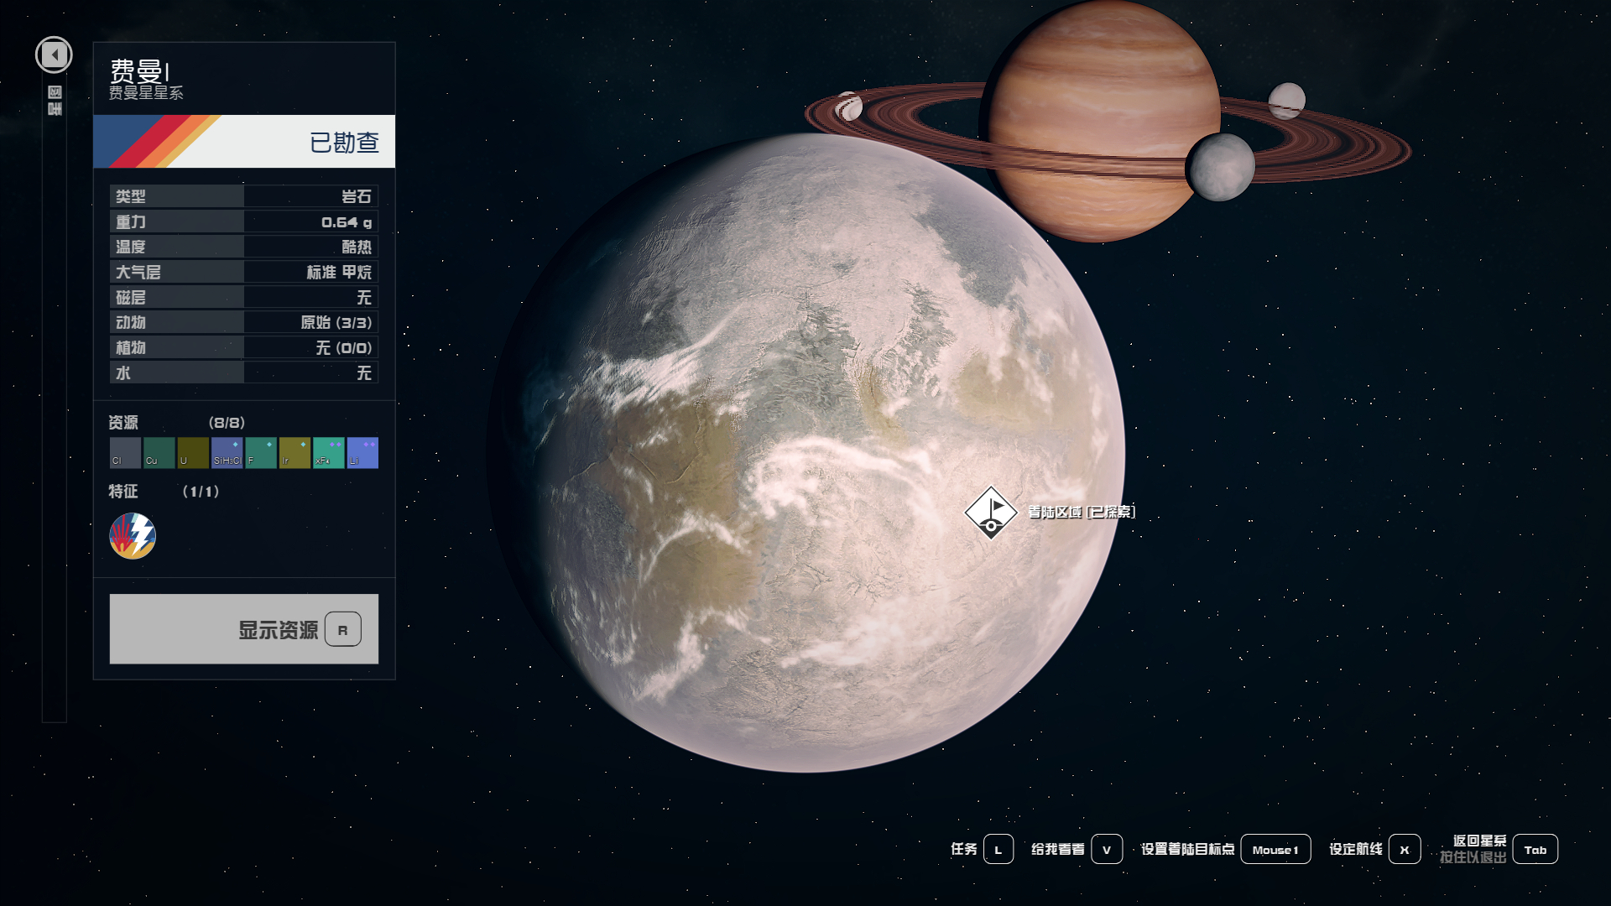The height and width of the screenshot is (906, 1611).
Task: Select the Li lithium resource tile
Action: [x=362, y=453]
